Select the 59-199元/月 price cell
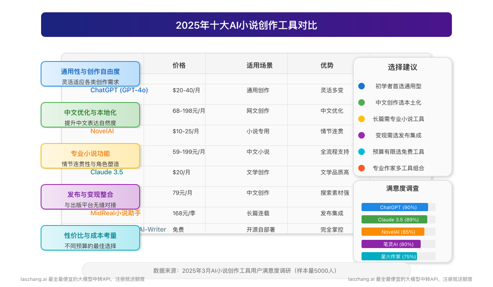 tap(189, 152)
